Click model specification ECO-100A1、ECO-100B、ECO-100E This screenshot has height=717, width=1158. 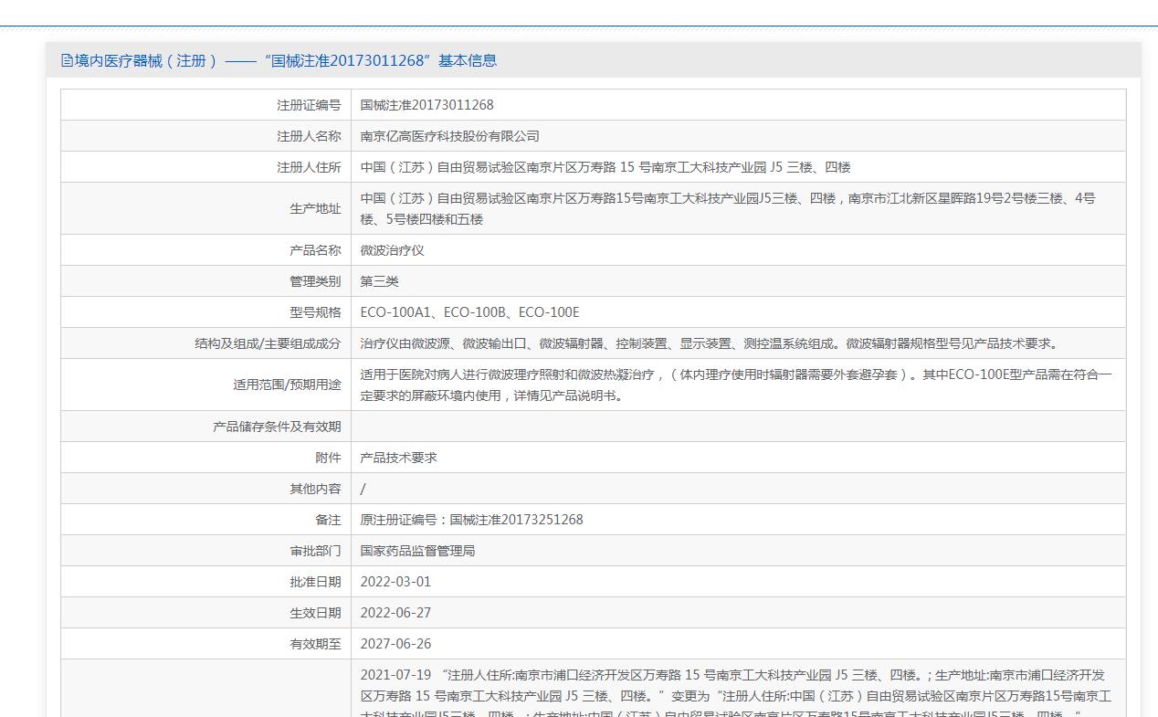pyautogui.click(x=469, y=312)
